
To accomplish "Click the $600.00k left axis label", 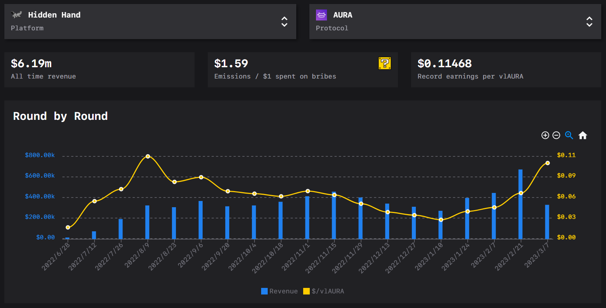I will pos(40,176).
